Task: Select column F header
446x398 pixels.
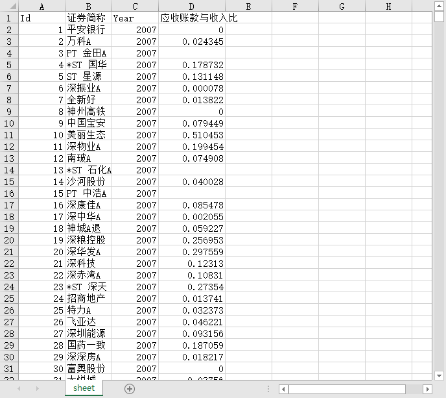Action: (295, 6)
